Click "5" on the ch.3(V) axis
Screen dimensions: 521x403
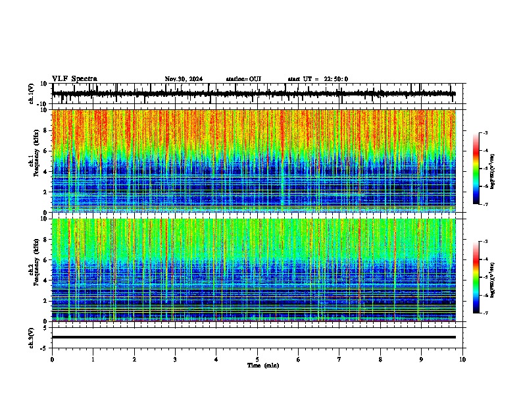pos(46,328)
